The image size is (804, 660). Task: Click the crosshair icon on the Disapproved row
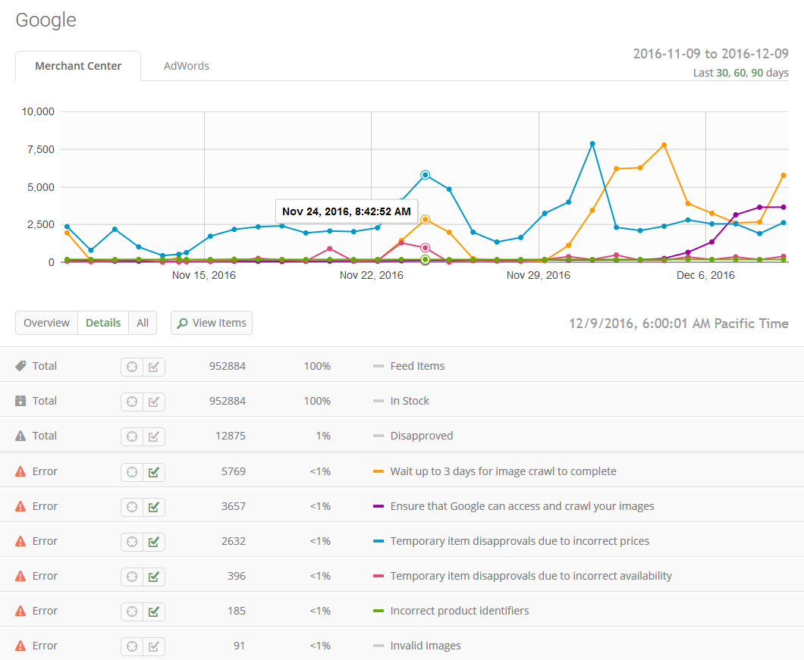pos(132,436)
